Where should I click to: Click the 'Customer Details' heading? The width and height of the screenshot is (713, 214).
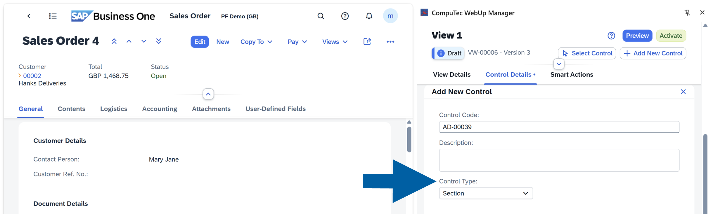coord(60,141)
